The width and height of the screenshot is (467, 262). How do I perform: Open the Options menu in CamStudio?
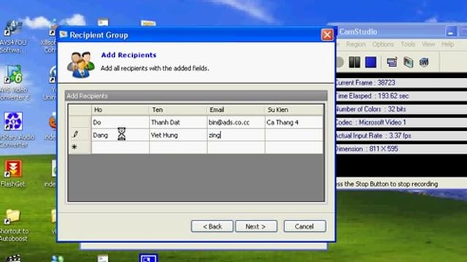383,44
